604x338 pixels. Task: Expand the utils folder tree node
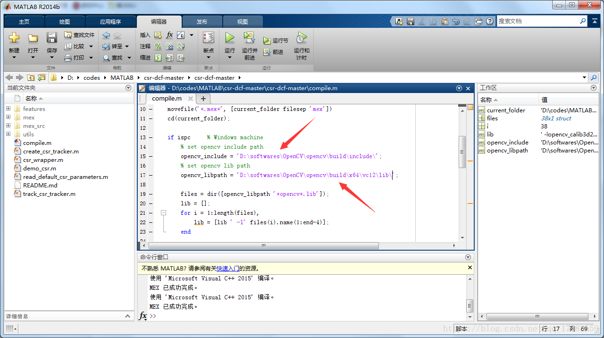click(8, 134)
